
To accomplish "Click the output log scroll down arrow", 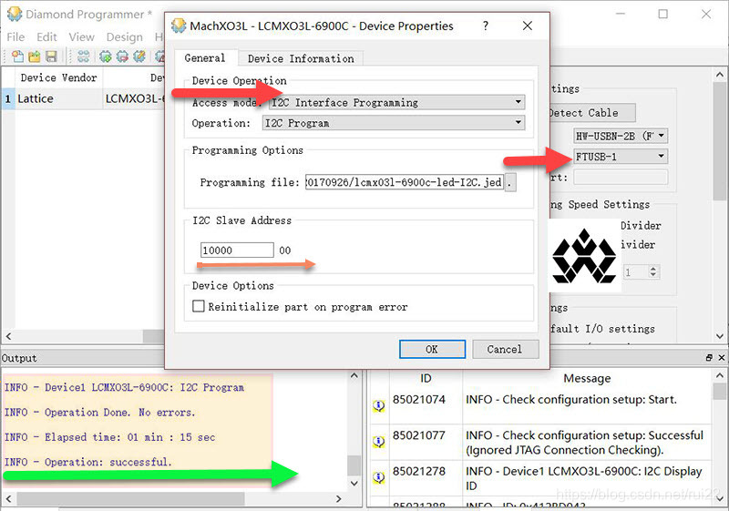I will pyautogui.click(x=354, y=483).
